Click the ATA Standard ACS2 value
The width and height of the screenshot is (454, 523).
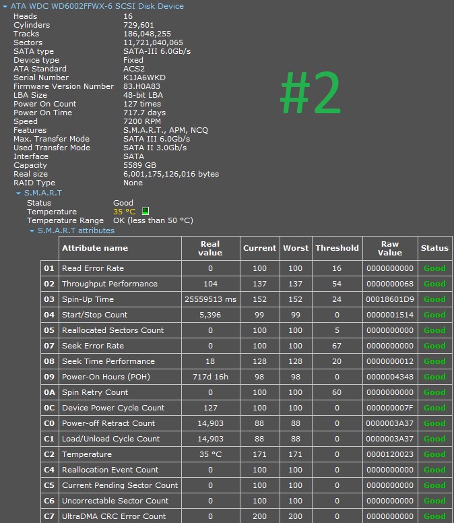click(x=134, y=69)
